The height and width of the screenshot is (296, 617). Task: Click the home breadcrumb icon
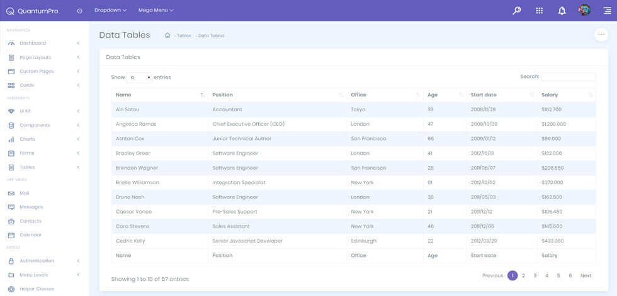tap(167, 35)
